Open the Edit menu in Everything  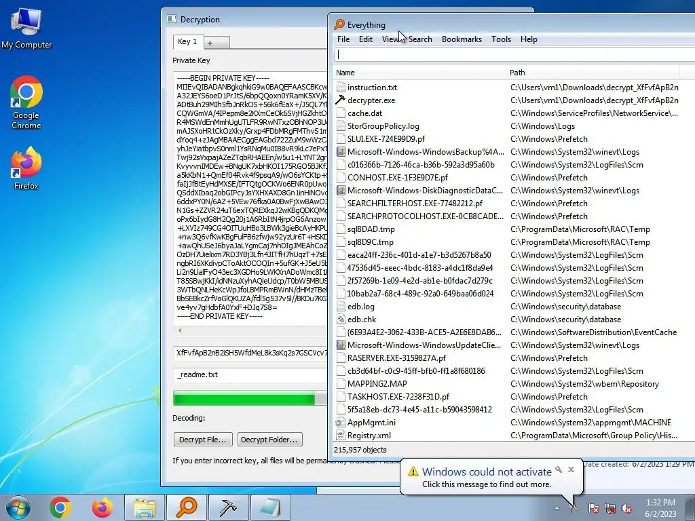coord(366,39)
